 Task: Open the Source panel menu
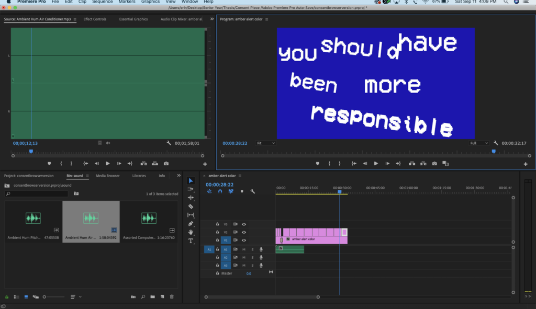[75, 19]
